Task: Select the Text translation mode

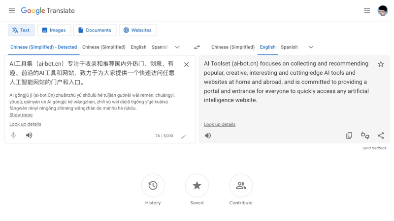Action: tap(21, 30)
